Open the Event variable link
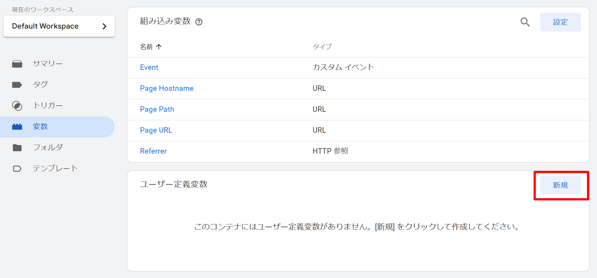The image size is (597, 278). pos(149,67)
